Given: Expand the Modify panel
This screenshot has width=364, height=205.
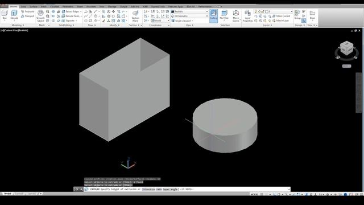Looking at the screenshot, I should coord(114,25).
